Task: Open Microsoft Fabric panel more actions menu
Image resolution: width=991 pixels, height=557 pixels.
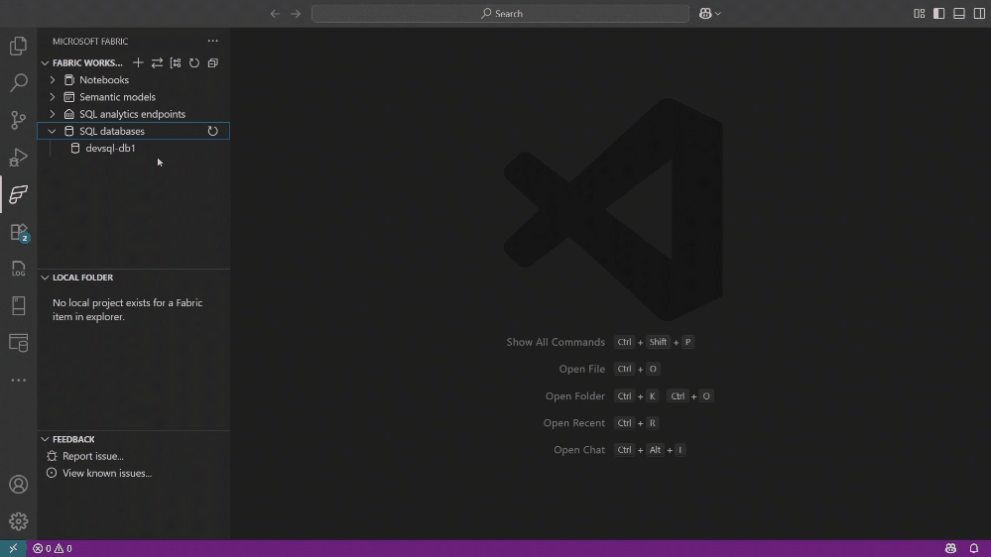Action: tap(213, 41)
